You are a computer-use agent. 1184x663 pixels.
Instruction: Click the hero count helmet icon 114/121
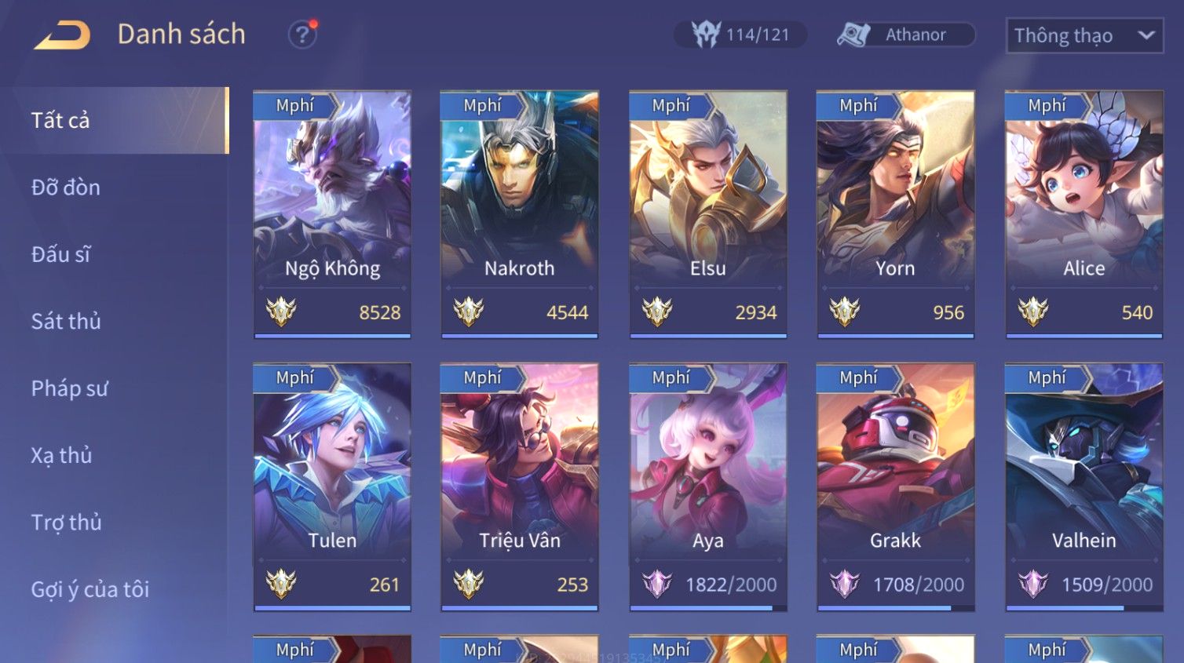coord(706,35)
